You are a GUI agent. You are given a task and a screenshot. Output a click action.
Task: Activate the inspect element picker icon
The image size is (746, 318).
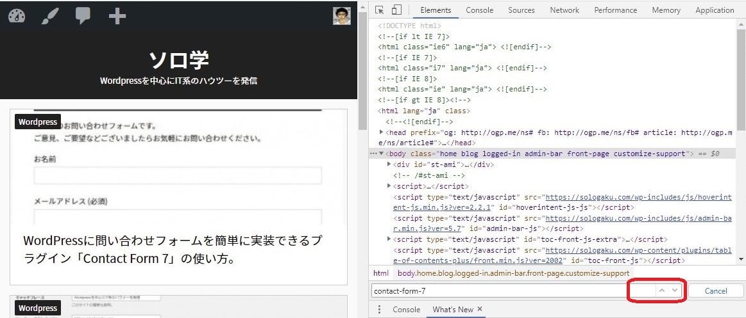pyautogui.click(x=379, y=10)
